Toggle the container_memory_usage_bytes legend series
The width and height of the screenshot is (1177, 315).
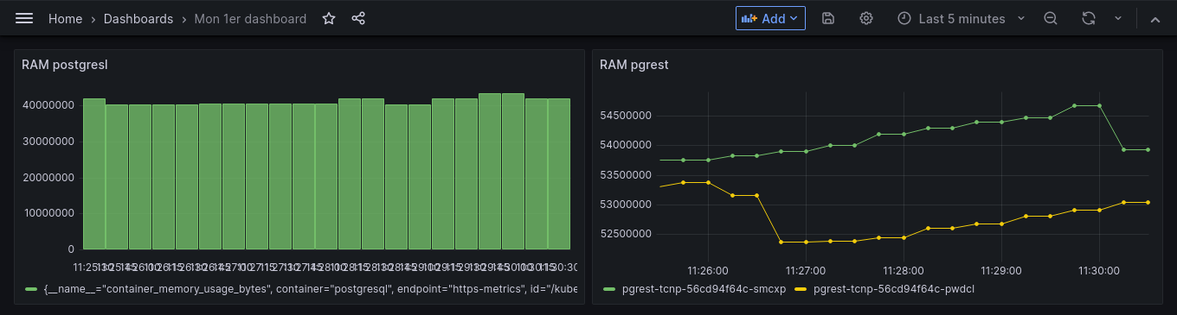[x=310, y=289]
